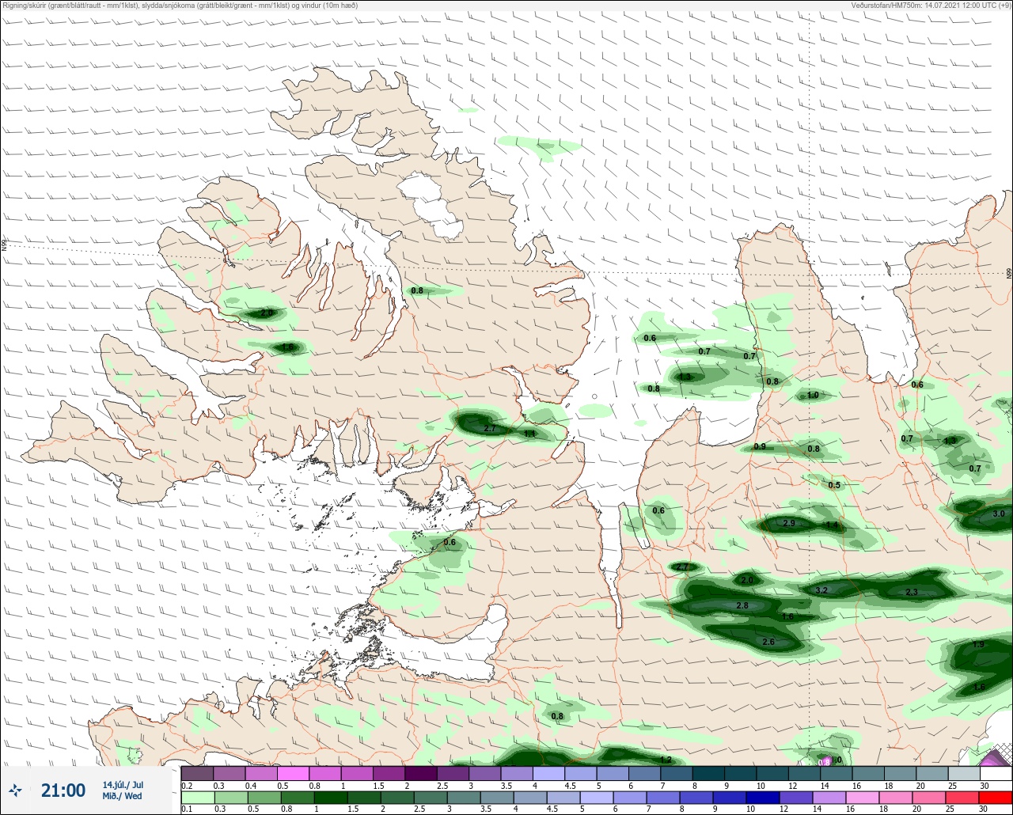Select the bright red swatch ending the bottom legend row
The height and width of the screenshot is (815, 1013).
[x=996, y=797]
